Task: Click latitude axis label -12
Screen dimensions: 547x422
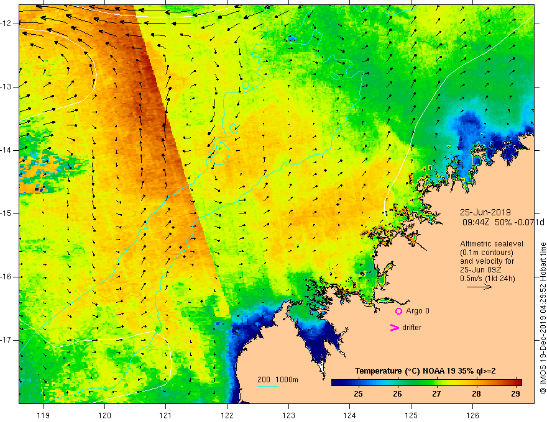Action: tap(6, 24)
